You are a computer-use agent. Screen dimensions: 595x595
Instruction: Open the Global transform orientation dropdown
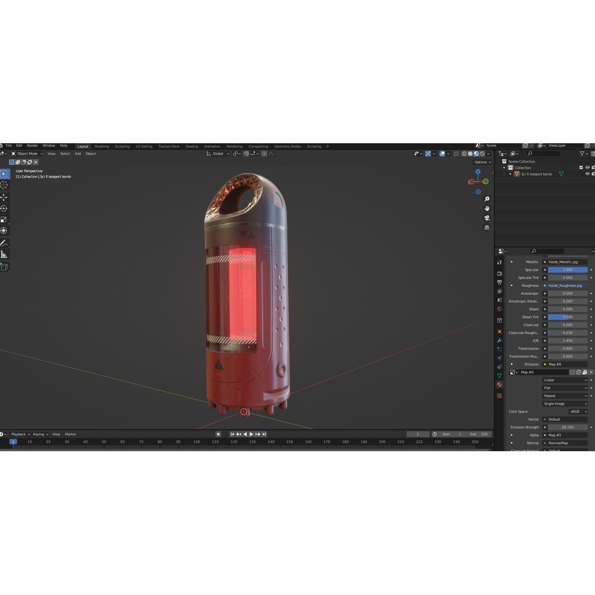tap(218, 153)
